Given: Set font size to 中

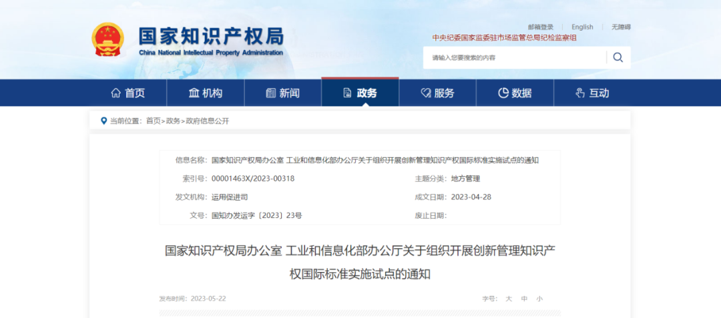Looking at the screenshot, I should [x=524, y=299].
